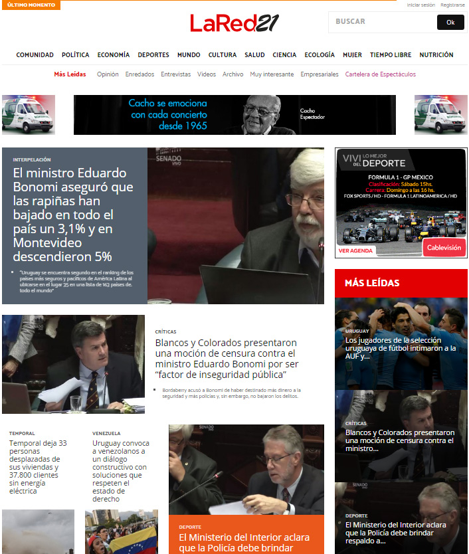
Task: Open the TIEMPO LIBRE section
Action: 391,54
